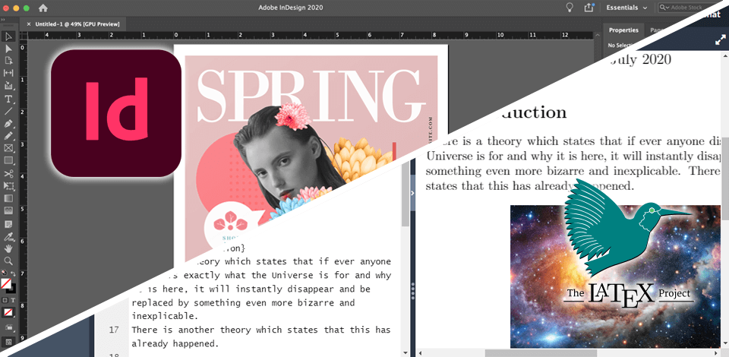Viewport: 729px width, 357px height.
Task: Select the Gap tool
Action: pos(8,73)
